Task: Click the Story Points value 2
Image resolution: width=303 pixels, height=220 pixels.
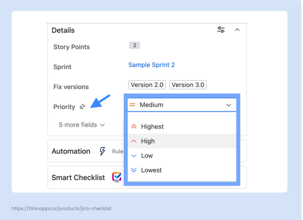Action: [134, 45]
